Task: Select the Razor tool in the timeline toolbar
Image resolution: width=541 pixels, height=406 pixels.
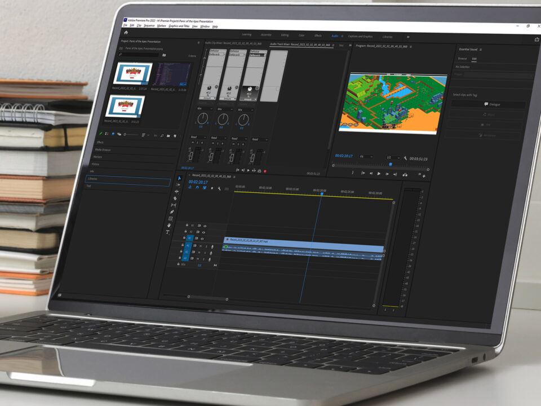Action: pyautogui.click(x=175, y=198)
